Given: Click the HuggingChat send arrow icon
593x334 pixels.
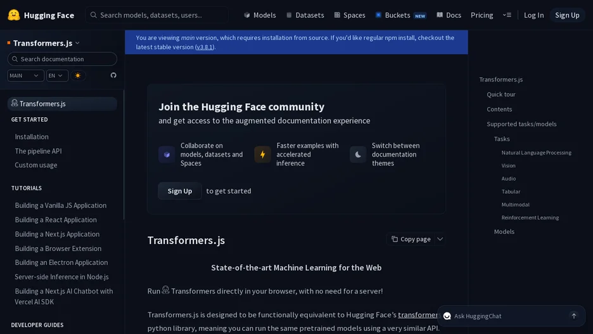Looking at the screenshot, I should [574, 316].
